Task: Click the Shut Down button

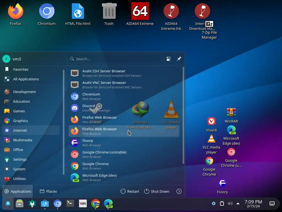Action: 157,191
